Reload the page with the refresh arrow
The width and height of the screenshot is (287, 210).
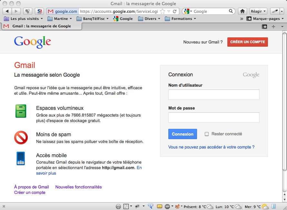pyautogui.click(x=174, y=12)
